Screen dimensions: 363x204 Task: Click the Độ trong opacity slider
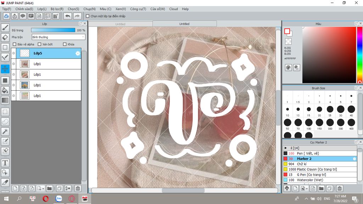coord(53,30)
